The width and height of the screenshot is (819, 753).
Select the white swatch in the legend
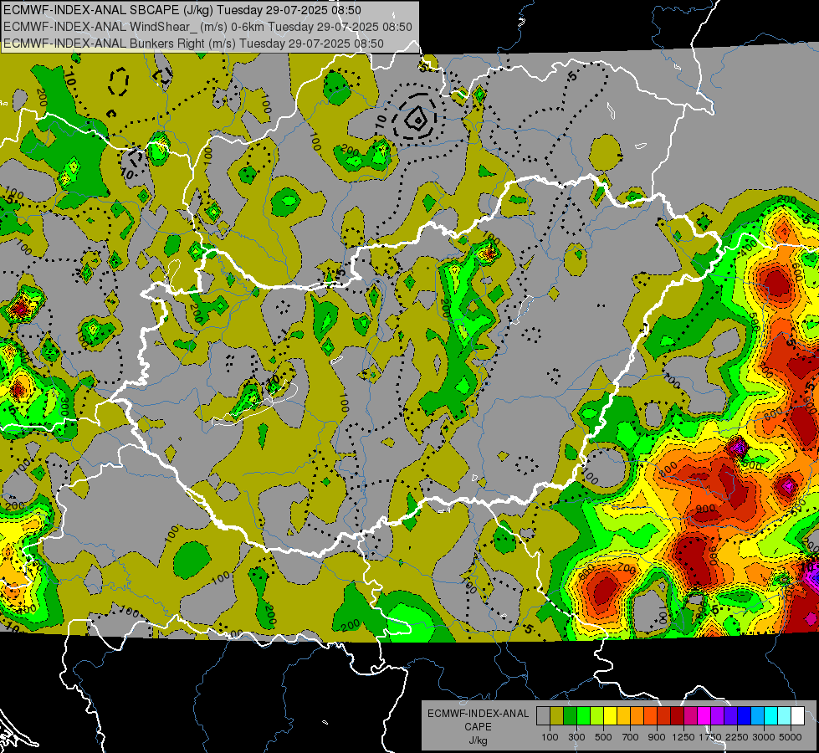point(797,716)
